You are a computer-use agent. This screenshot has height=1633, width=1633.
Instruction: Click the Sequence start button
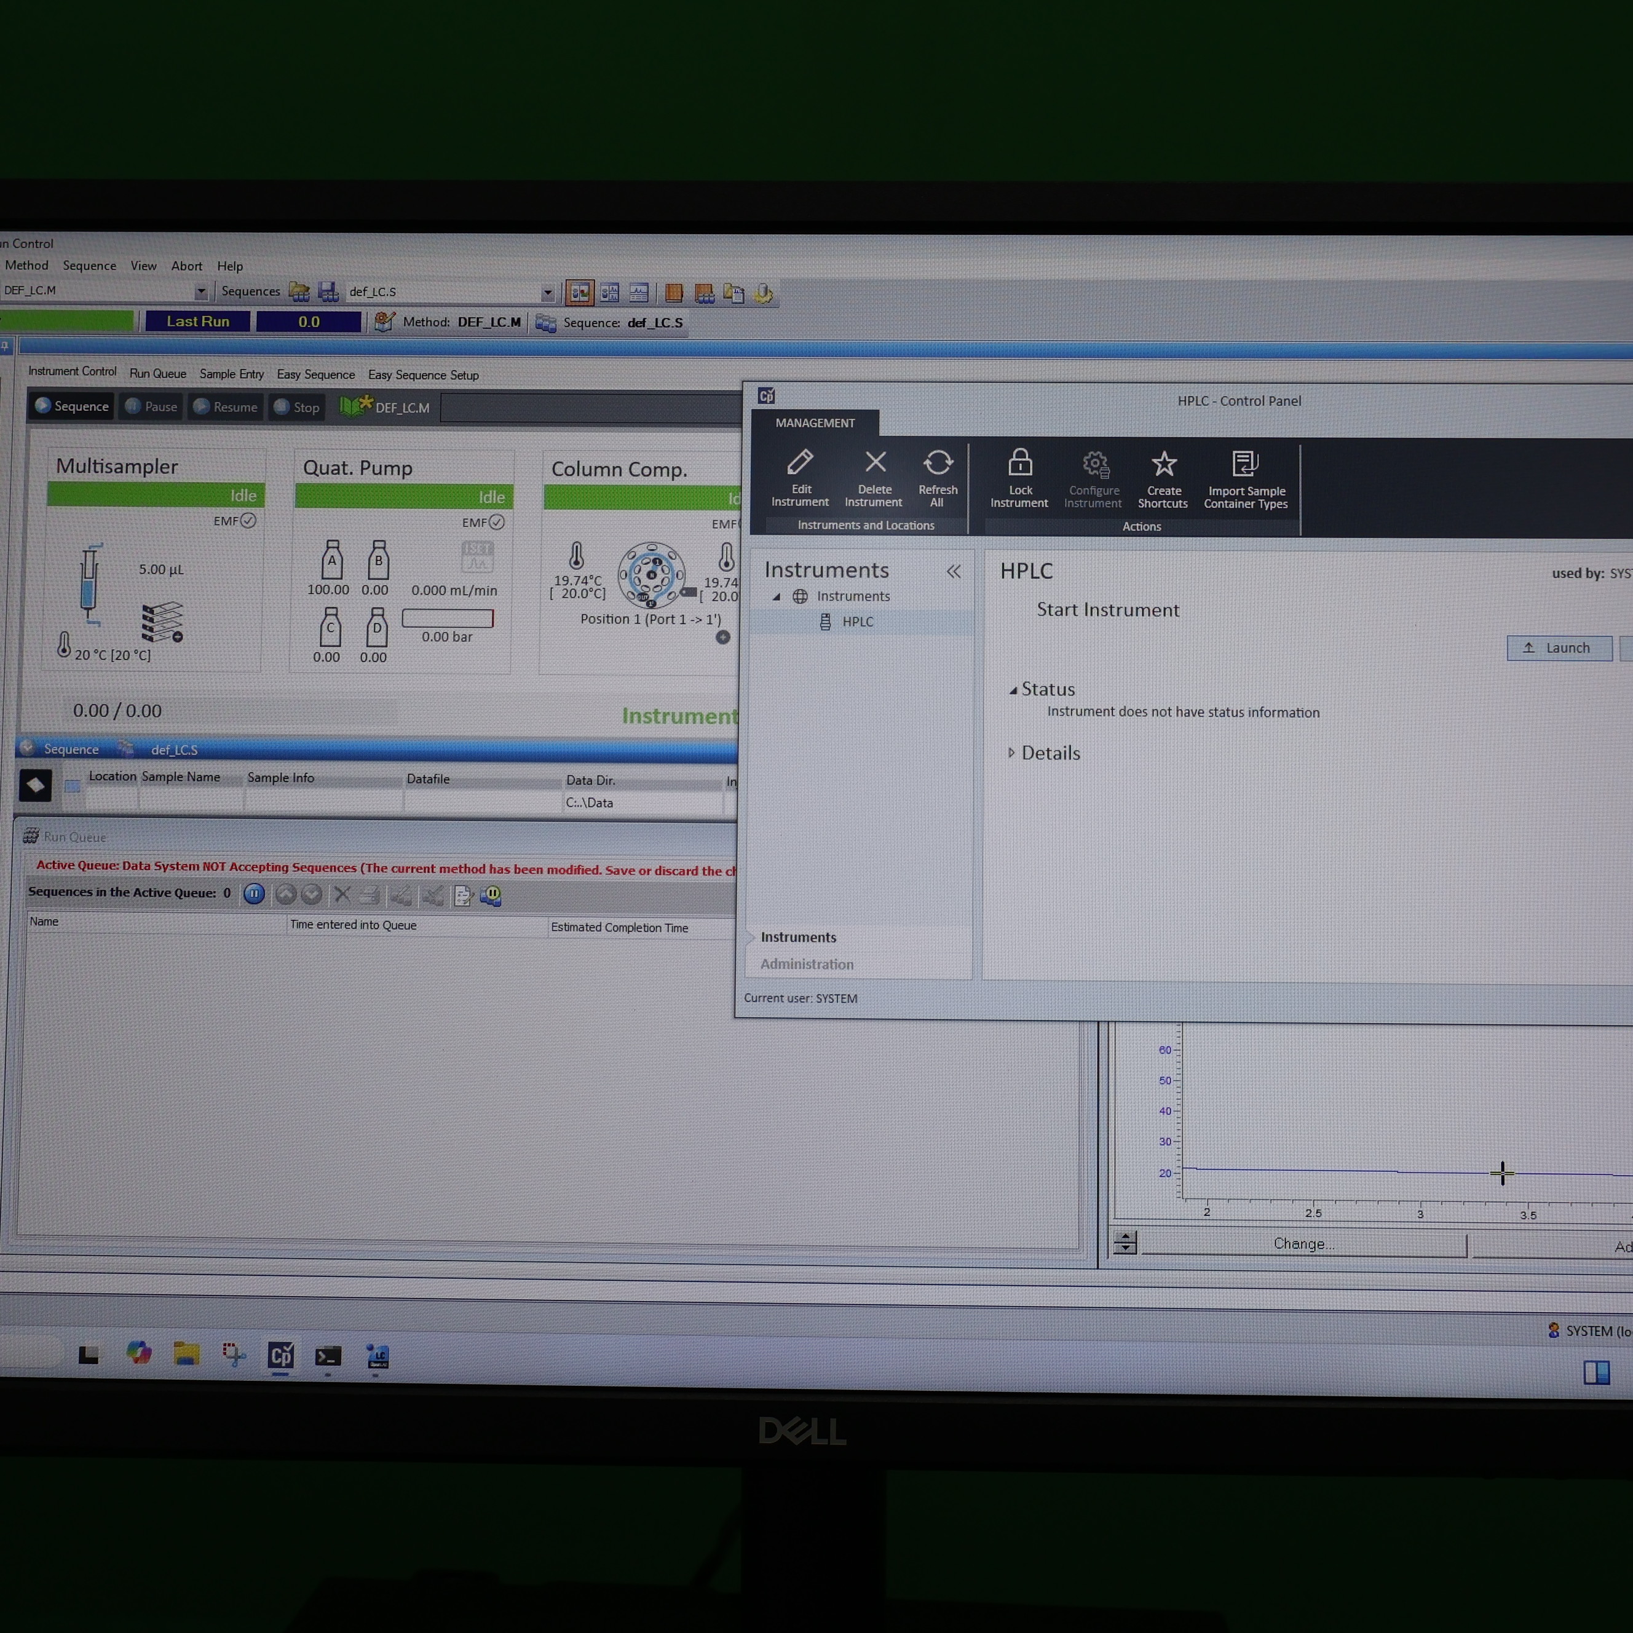pyautogui.click(x=72, y=406)
